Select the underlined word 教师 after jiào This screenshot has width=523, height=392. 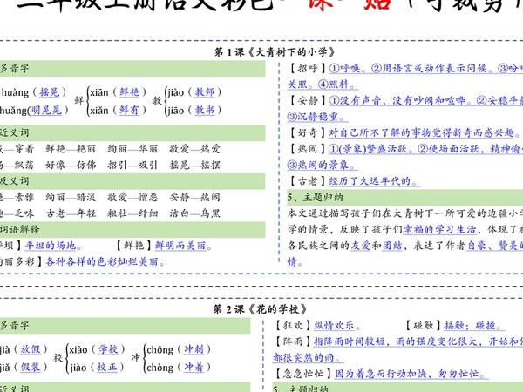click(x=205, y=92)
